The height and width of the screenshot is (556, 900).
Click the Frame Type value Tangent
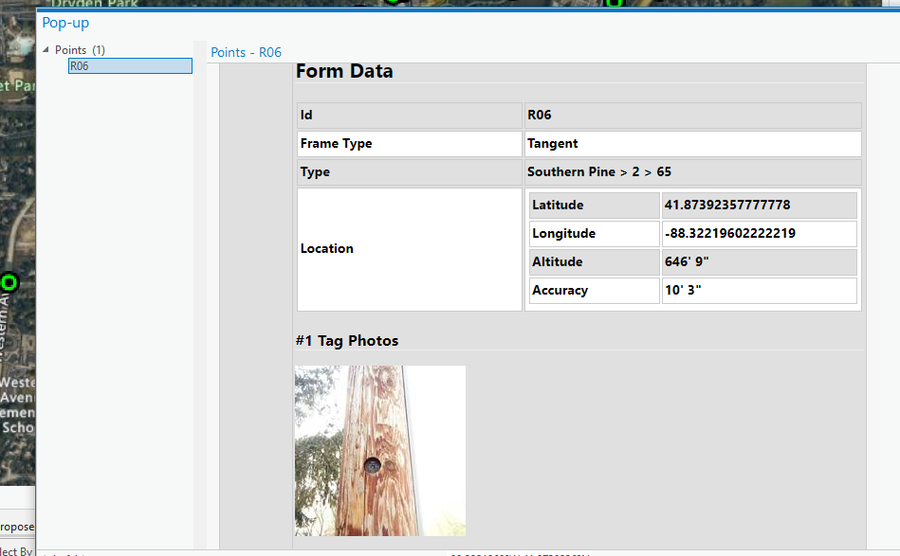692,143
